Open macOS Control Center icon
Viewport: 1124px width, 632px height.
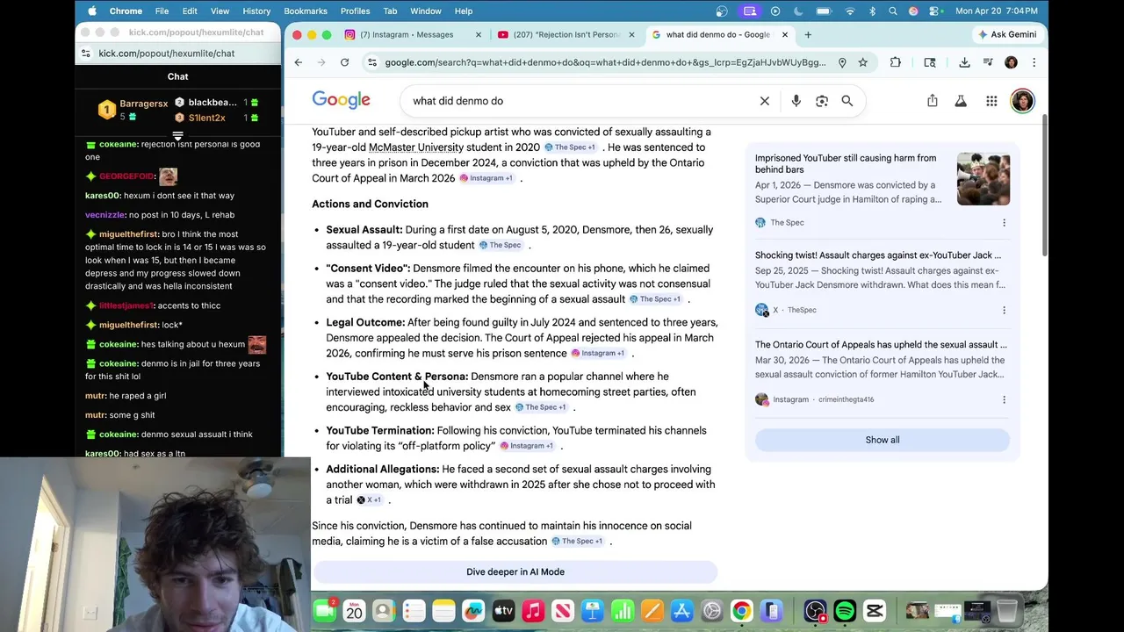[x=936, y=11]
